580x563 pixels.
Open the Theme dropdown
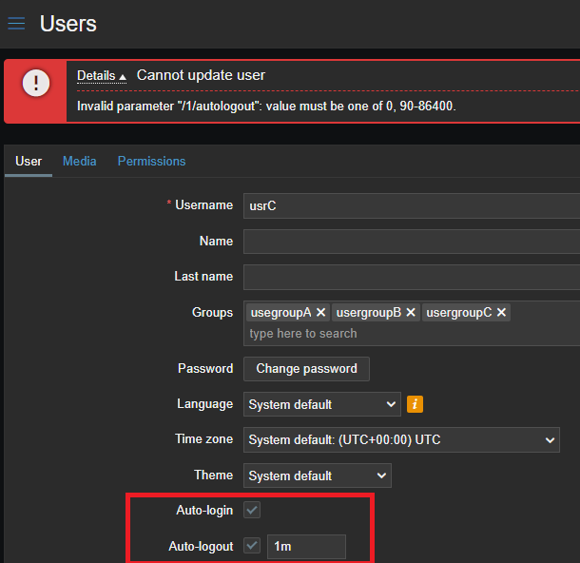(x=317, y=476)
